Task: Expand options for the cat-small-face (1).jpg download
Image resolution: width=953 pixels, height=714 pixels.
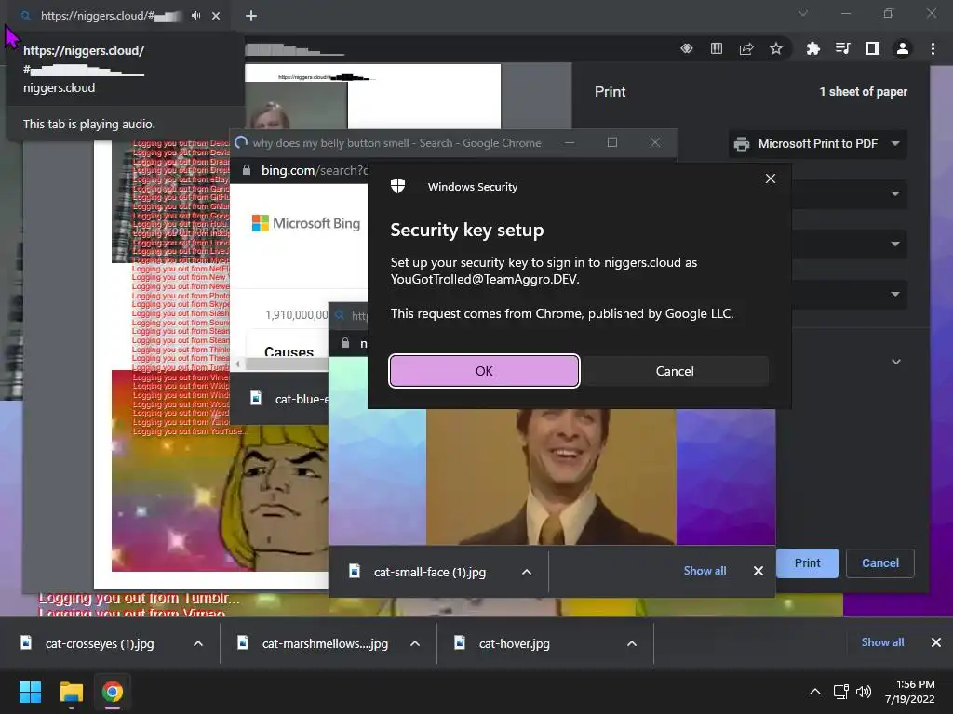Action: tap(527, 572)
